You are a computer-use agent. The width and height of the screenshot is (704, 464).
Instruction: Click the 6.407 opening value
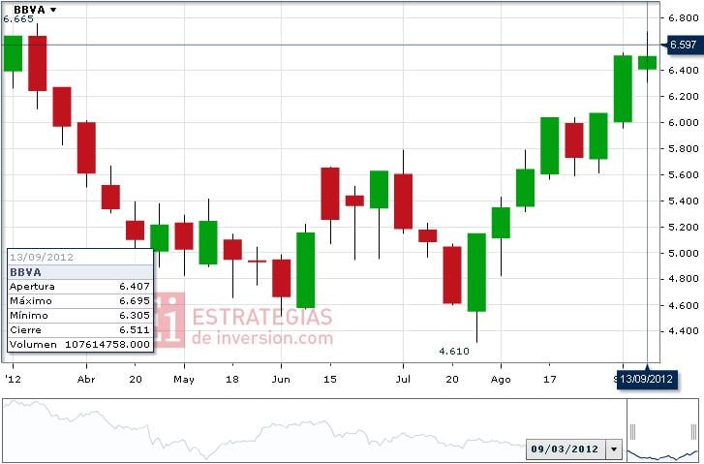[135, 287]
